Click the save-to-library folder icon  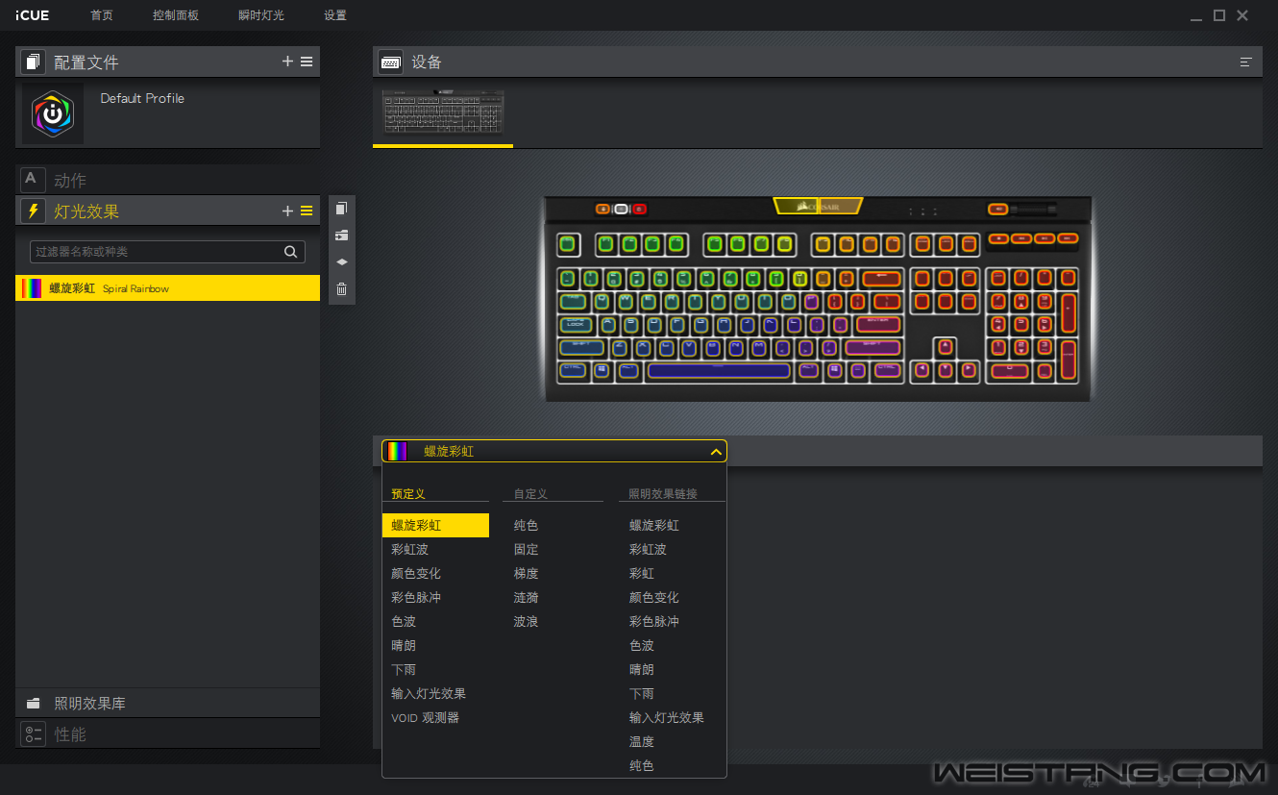[x=342, y=236]
